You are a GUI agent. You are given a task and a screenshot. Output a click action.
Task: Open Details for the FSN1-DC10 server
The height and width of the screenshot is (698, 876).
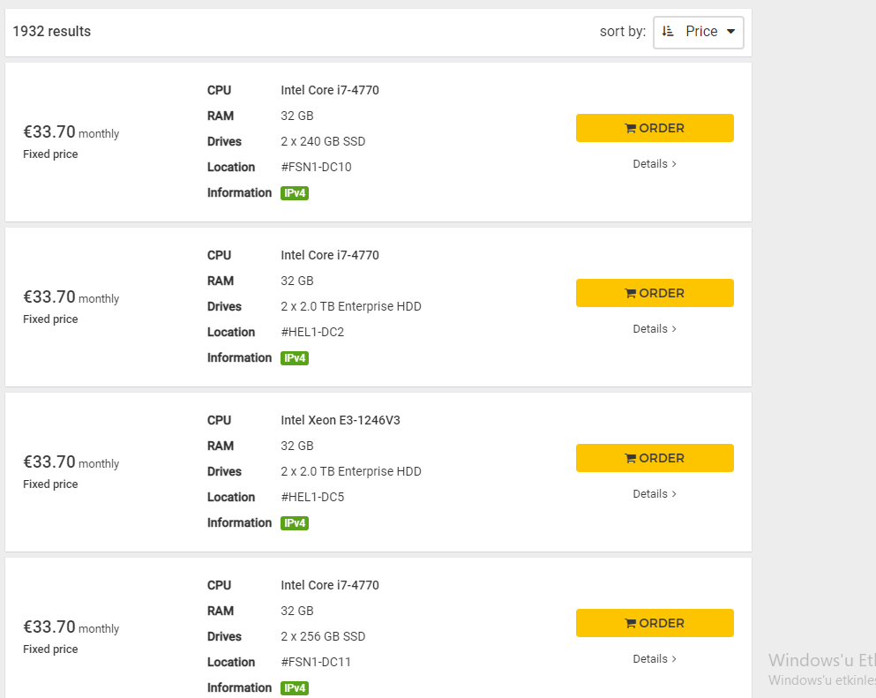point(655,164)
